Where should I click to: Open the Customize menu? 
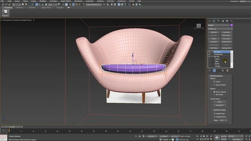point(89,1)
